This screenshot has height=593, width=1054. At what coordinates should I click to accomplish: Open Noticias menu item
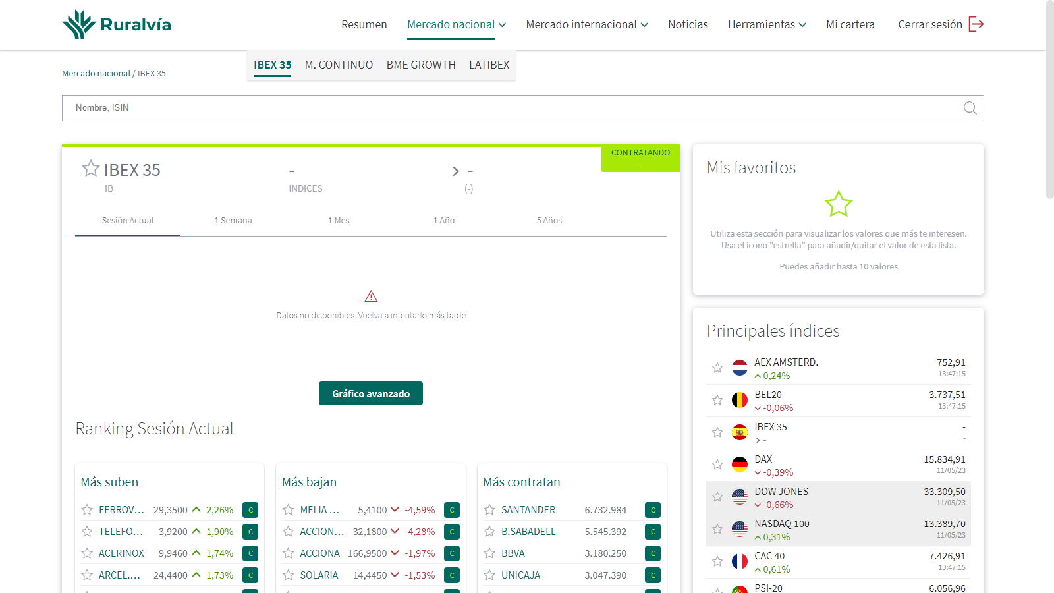coord(688,24)
